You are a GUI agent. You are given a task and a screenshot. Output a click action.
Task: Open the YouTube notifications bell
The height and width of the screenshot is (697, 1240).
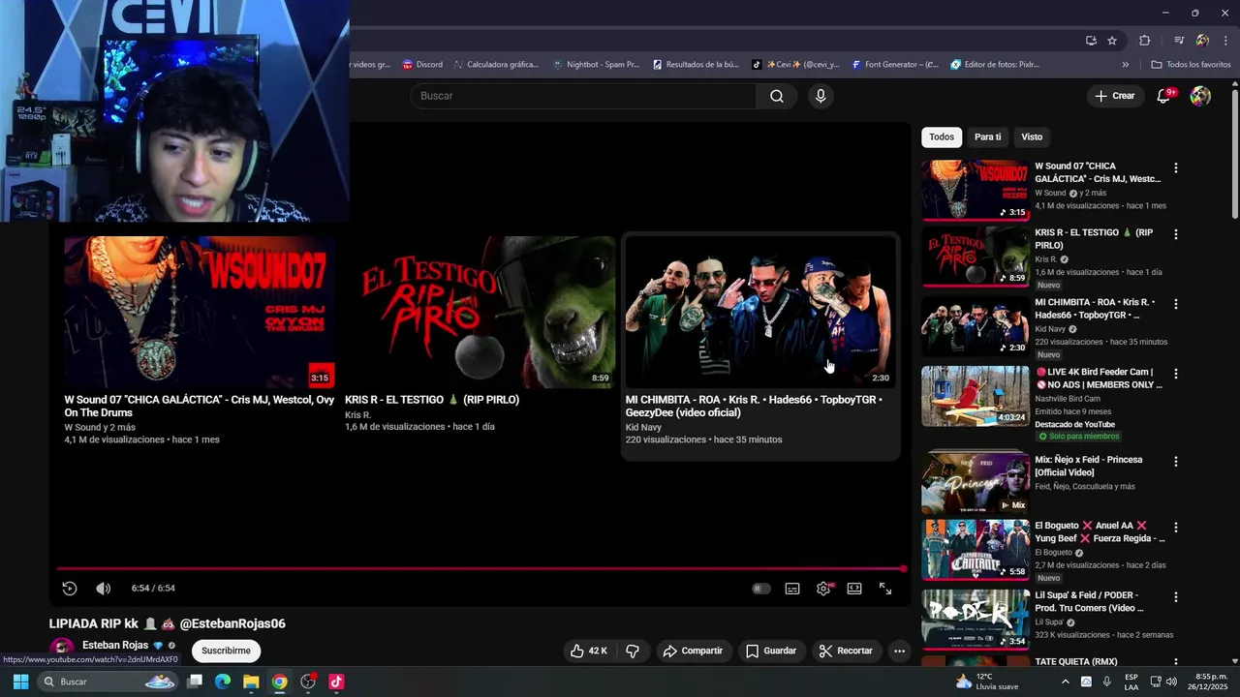[1164, 96]
